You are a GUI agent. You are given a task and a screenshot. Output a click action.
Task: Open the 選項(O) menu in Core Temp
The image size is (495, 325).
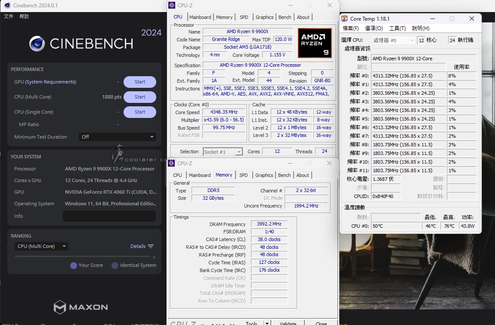click(374, 28)
